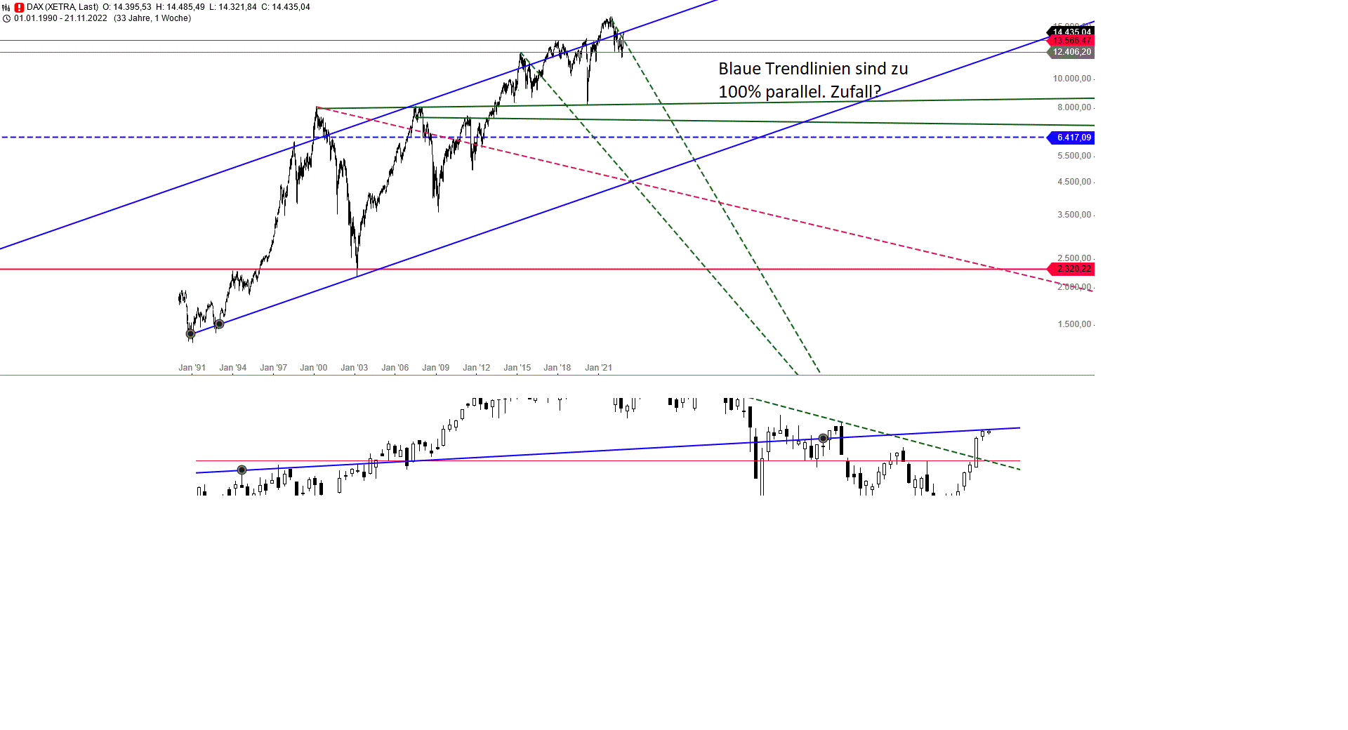Select the blue 6.417,09 price level tag
The height and width of the screenshot is (730, 1348).
(1071, 138)
